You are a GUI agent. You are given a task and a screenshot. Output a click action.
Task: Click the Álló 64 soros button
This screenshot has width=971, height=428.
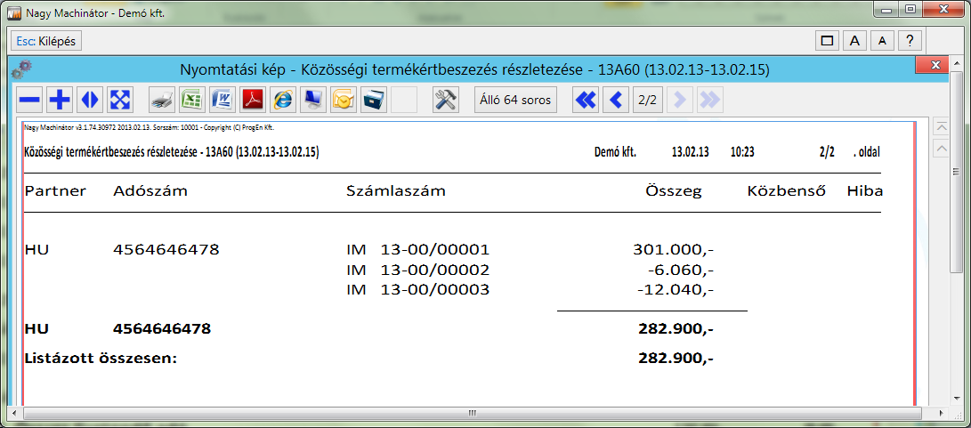[x=515, y=100]
